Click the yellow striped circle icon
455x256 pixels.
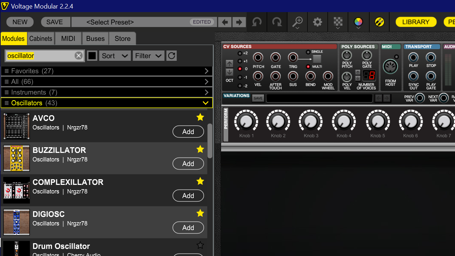[379, 22]
